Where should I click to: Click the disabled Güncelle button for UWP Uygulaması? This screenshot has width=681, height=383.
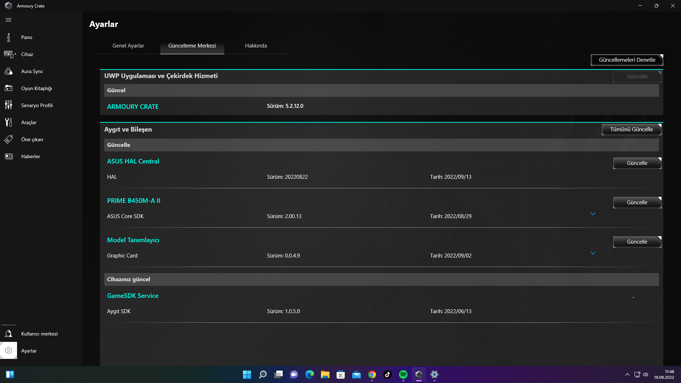637,77
